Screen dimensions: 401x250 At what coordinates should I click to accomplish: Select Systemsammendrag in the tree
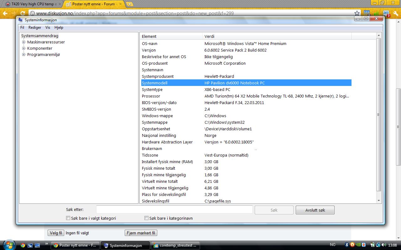click(x=40, y=36)
